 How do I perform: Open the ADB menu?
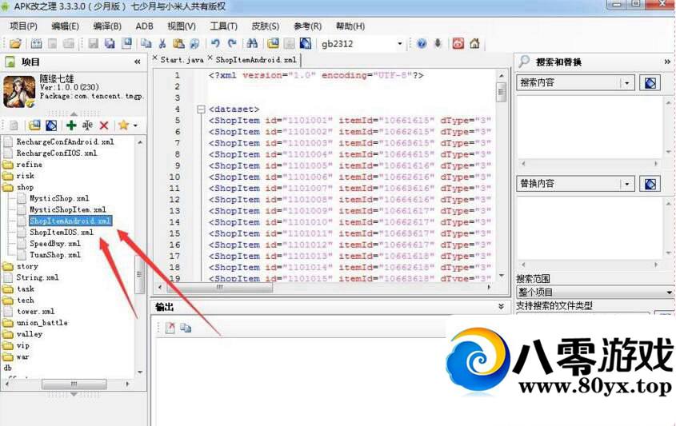(144, 26)
